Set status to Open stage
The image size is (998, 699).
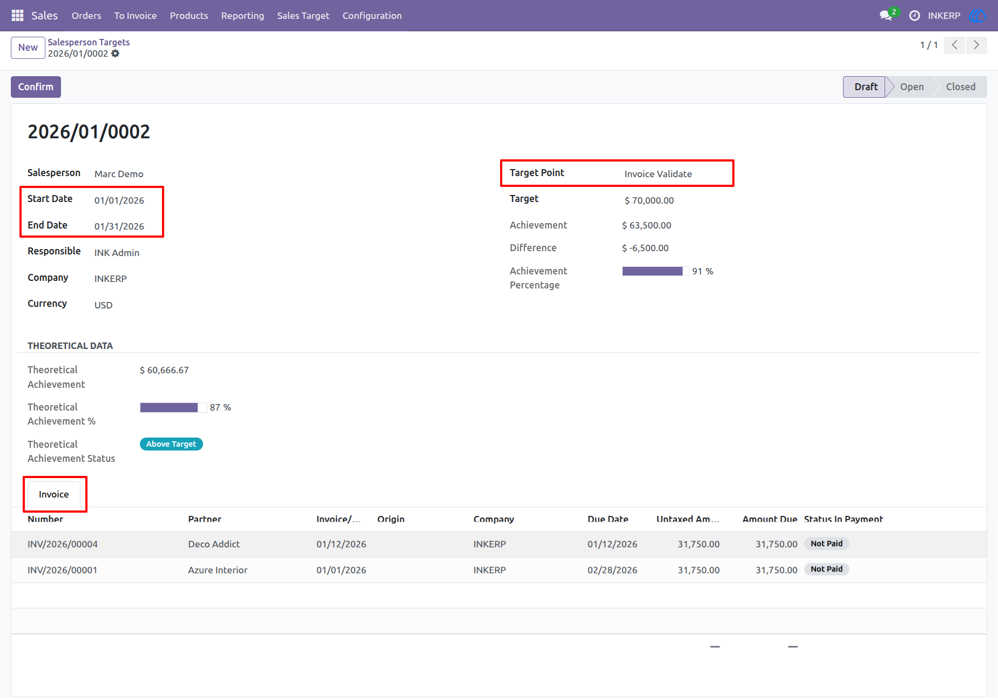912,87
